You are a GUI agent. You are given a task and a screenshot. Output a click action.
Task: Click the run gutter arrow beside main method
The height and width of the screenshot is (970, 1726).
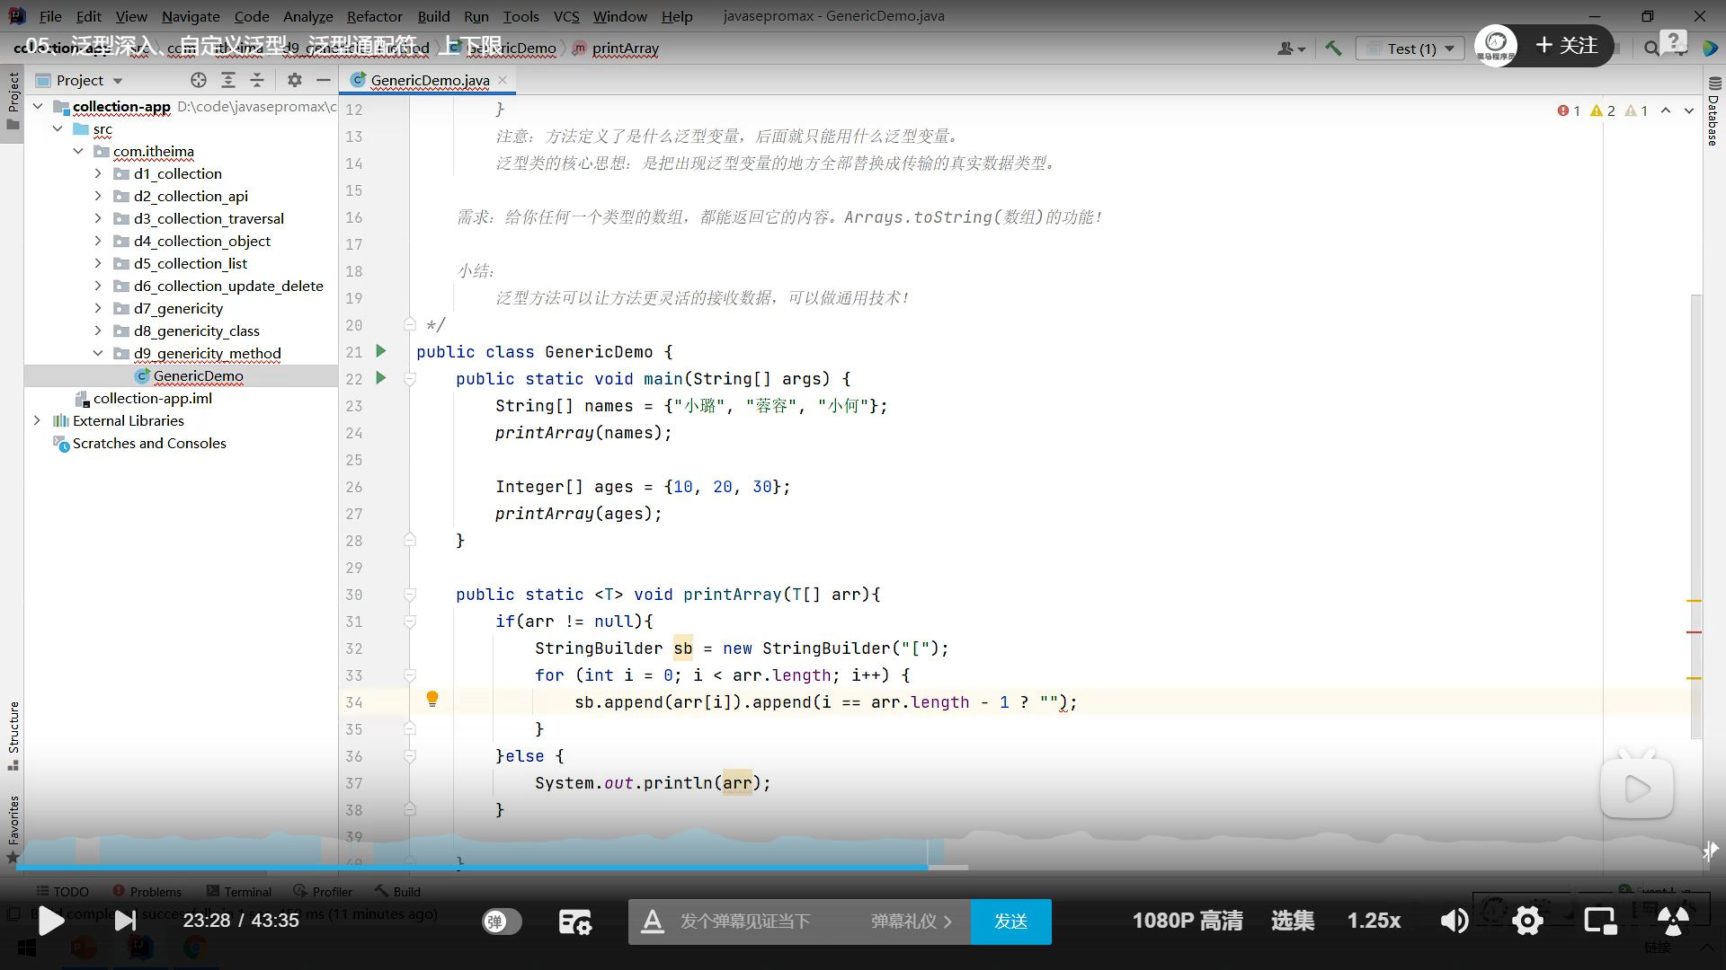tap(380, 378)
